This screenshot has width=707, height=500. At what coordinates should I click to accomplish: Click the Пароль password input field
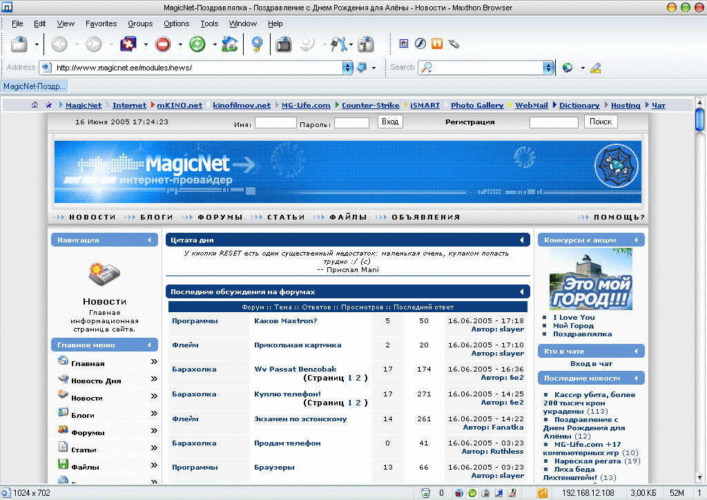(x=351, y=123)
